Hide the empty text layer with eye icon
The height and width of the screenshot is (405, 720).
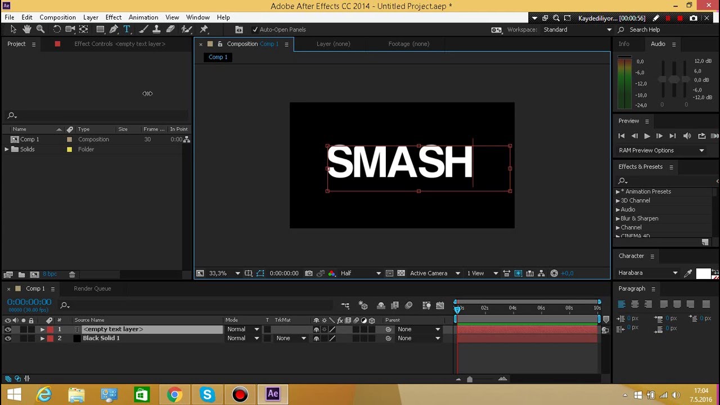(x=8, y=329)
